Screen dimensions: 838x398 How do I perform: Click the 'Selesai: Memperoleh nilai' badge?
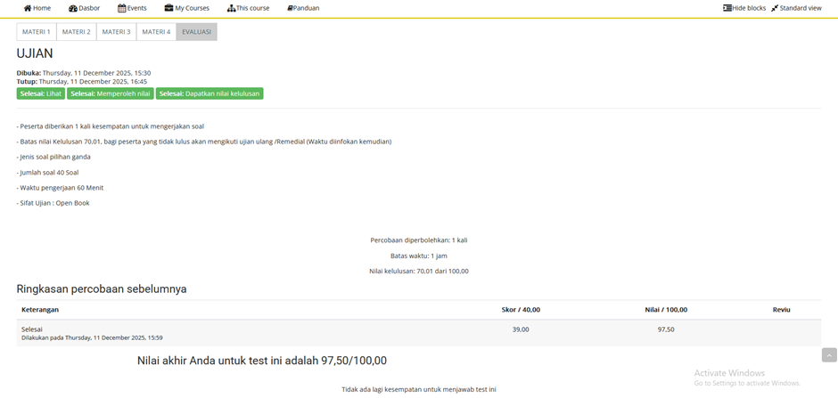point(111,93)
